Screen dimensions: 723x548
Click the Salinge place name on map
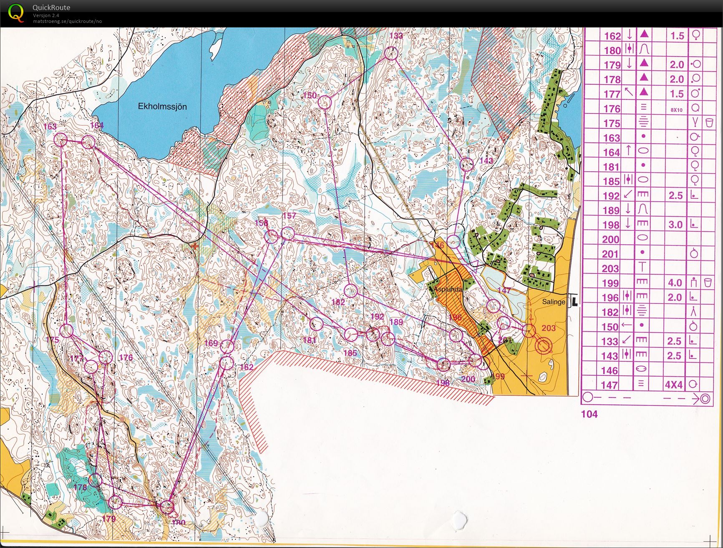point(554,302)
